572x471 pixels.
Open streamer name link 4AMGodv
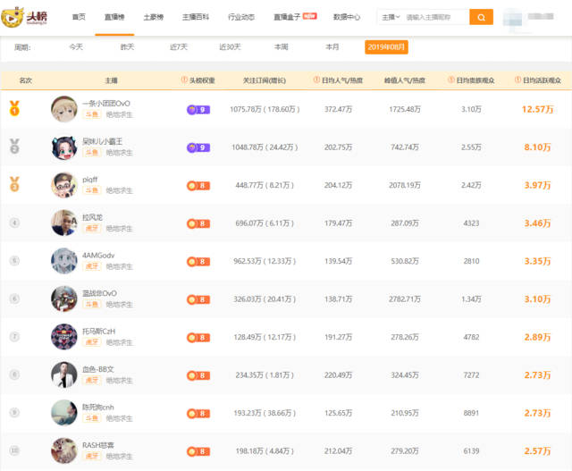tap(98, 255)
